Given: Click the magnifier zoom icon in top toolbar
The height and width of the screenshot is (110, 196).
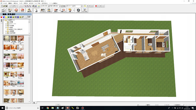Looking at the screenshot, I should click(x=25, y=6).
